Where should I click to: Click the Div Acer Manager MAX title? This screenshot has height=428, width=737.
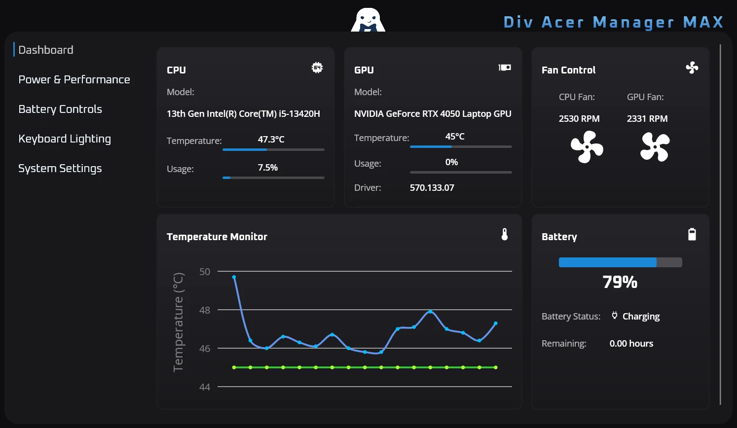(613, 22)
